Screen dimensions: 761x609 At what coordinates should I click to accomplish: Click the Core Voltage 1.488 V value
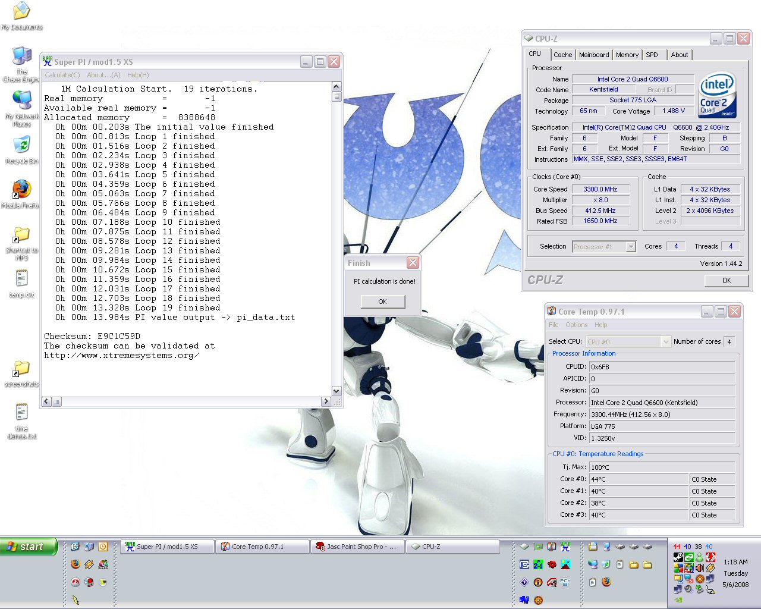(674, 111)
